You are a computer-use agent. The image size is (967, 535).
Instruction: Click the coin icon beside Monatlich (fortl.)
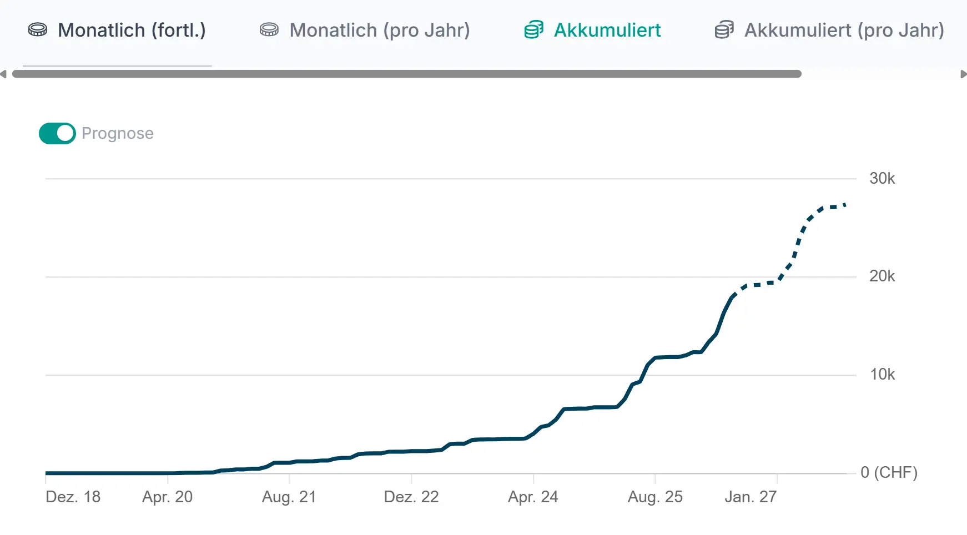pos(38,30)
